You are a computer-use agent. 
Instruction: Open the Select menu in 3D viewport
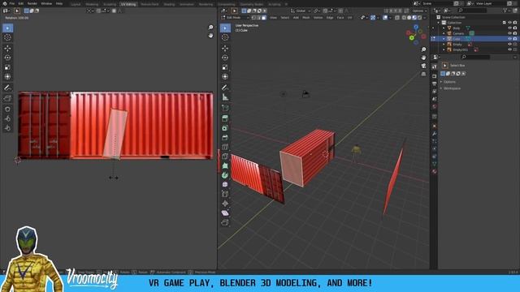tap(284, 18)
